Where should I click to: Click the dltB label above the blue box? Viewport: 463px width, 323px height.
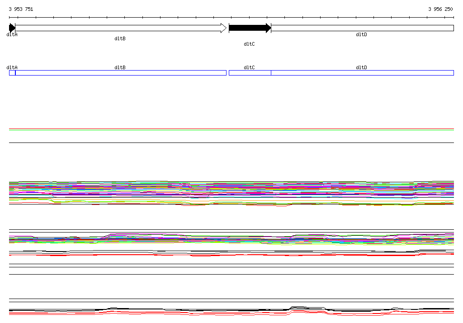click(x=120, y=67)
